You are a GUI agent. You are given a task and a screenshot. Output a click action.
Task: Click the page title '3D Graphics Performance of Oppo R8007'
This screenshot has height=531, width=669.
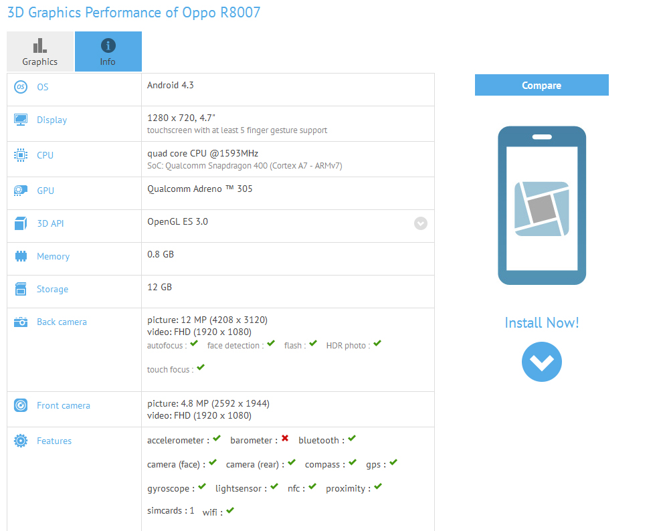pos(134,12)
